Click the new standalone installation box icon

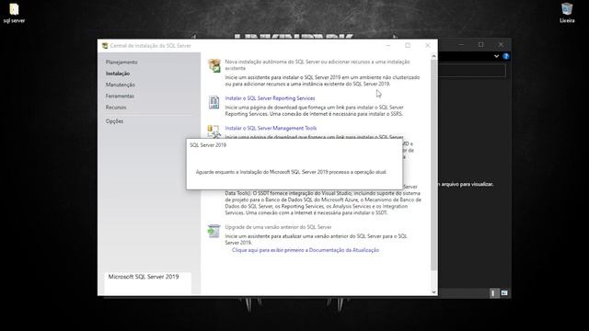(214, 65)
